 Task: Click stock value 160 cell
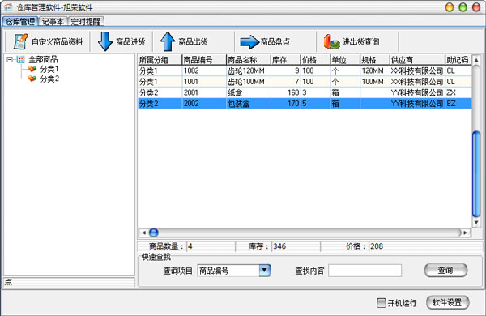pos(286,92)
